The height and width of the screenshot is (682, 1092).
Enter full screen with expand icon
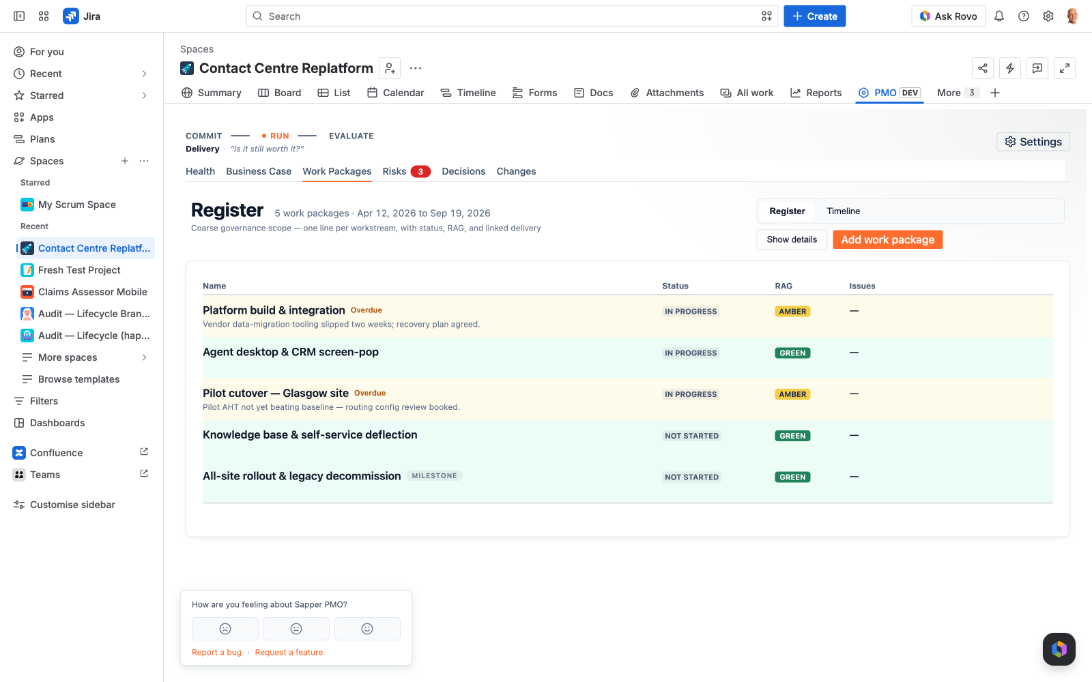coord(1065,68)
